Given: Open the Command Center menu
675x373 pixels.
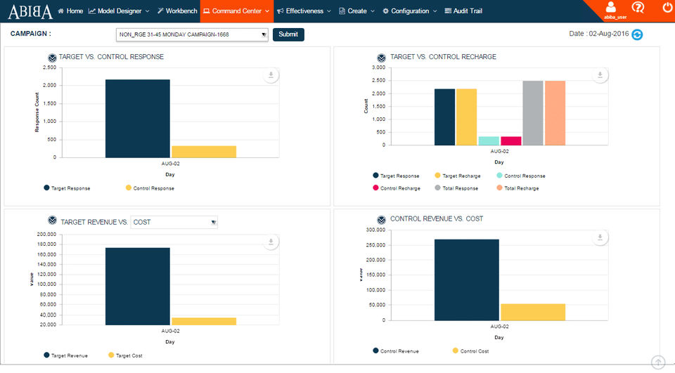Looking at the screenshot, I should point(236,11).
